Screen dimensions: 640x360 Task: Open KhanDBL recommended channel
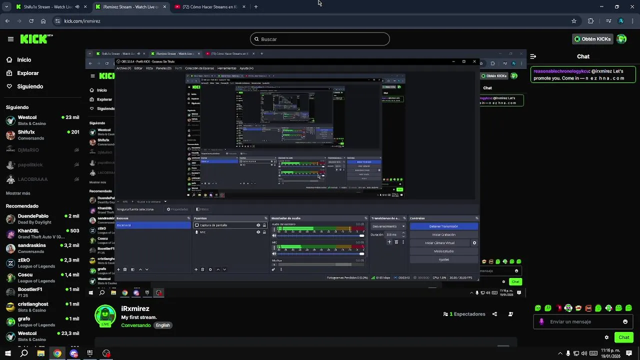42,233
